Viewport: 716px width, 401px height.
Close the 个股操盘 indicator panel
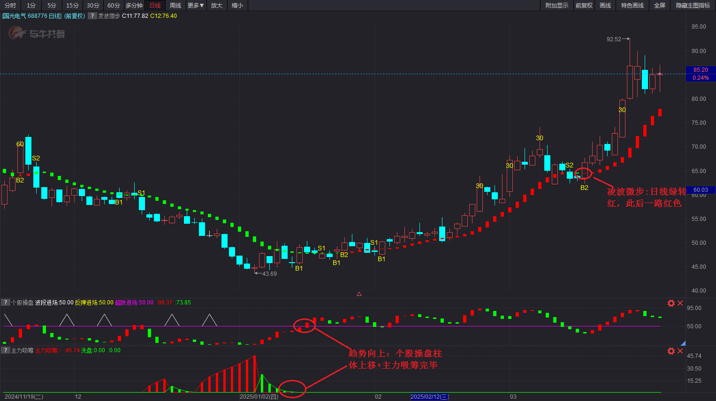pyautogui.click(x=680, y=303)
